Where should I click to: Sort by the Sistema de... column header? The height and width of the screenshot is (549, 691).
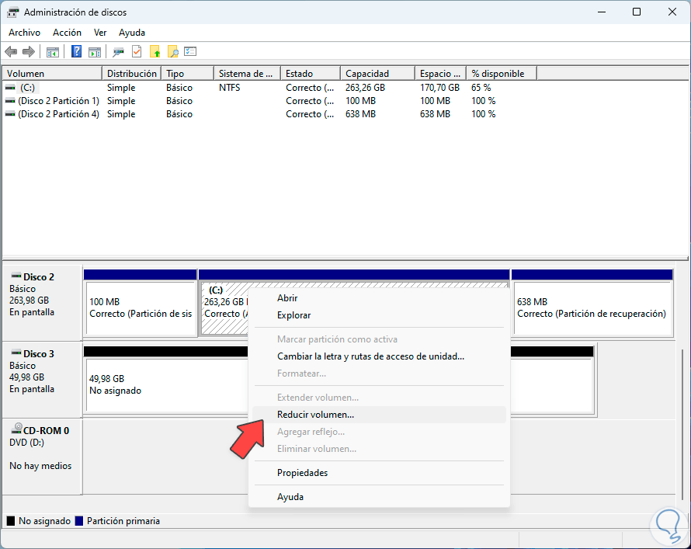tap(247, 74)
